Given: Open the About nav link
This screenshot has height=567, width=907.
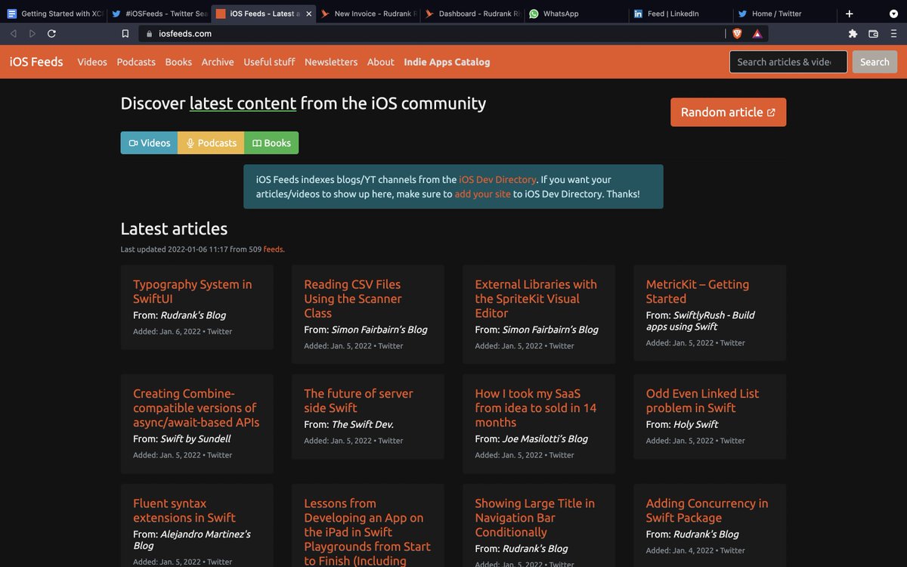Looking at the screenshot, I should (x=381, y=62).
